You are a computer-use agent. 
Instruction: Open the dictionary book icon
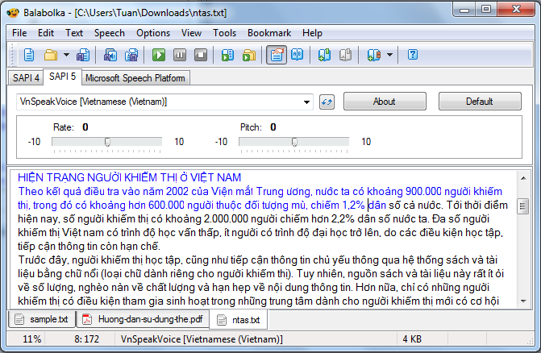pos(297,55)
